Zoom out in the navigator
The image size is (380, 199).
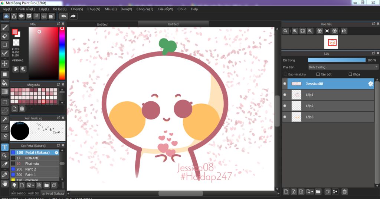310,31
